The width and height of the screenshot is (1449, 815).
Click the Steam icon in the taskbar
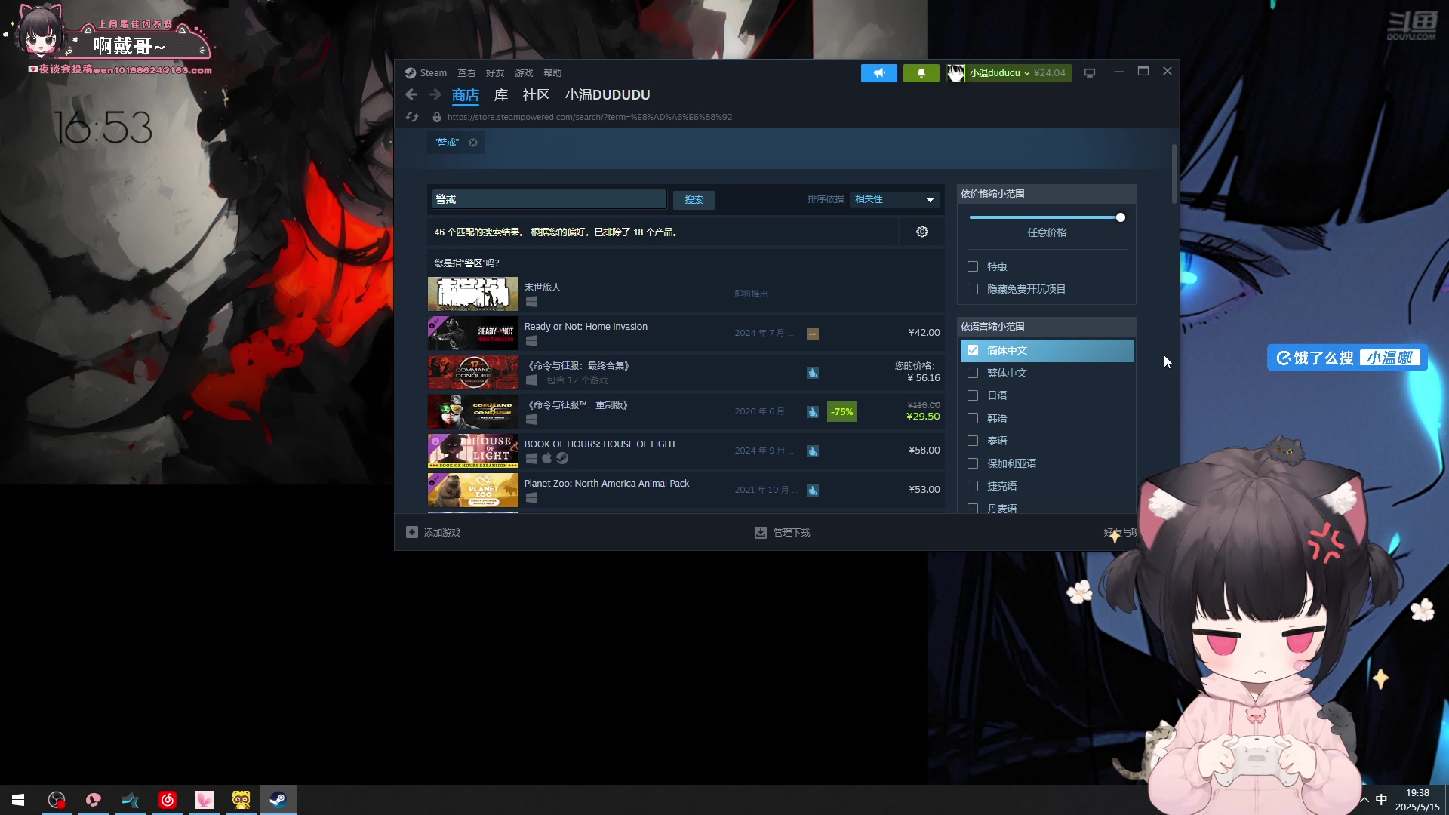point(278,800)
